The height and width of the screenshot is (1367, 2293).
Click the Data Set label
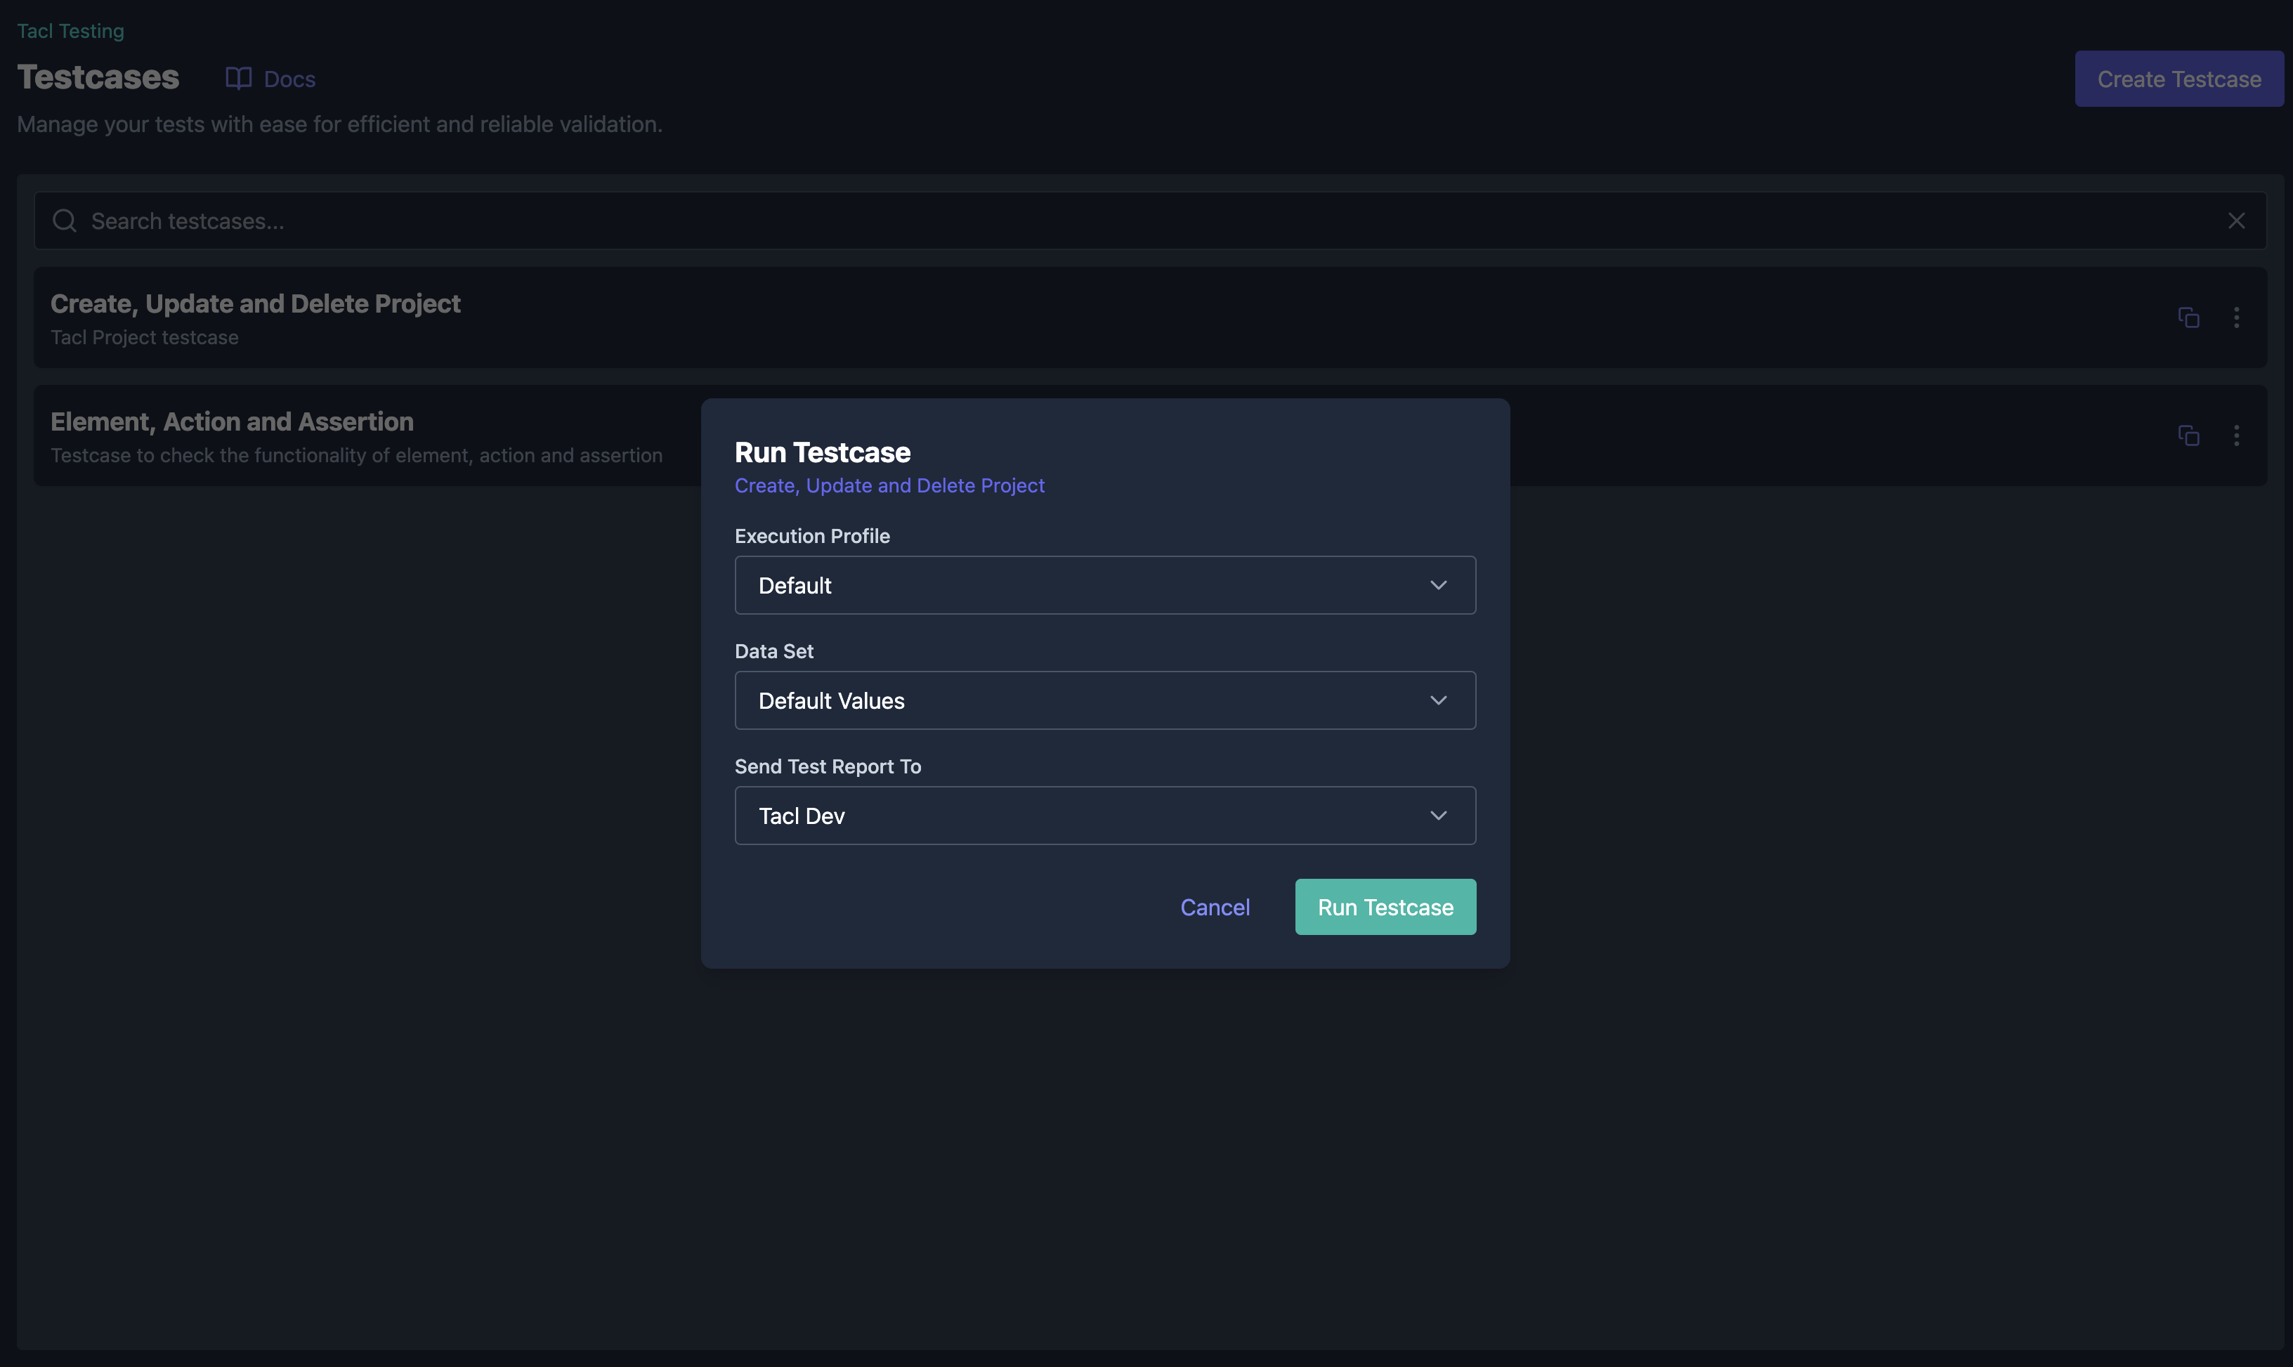pos(774,651)
